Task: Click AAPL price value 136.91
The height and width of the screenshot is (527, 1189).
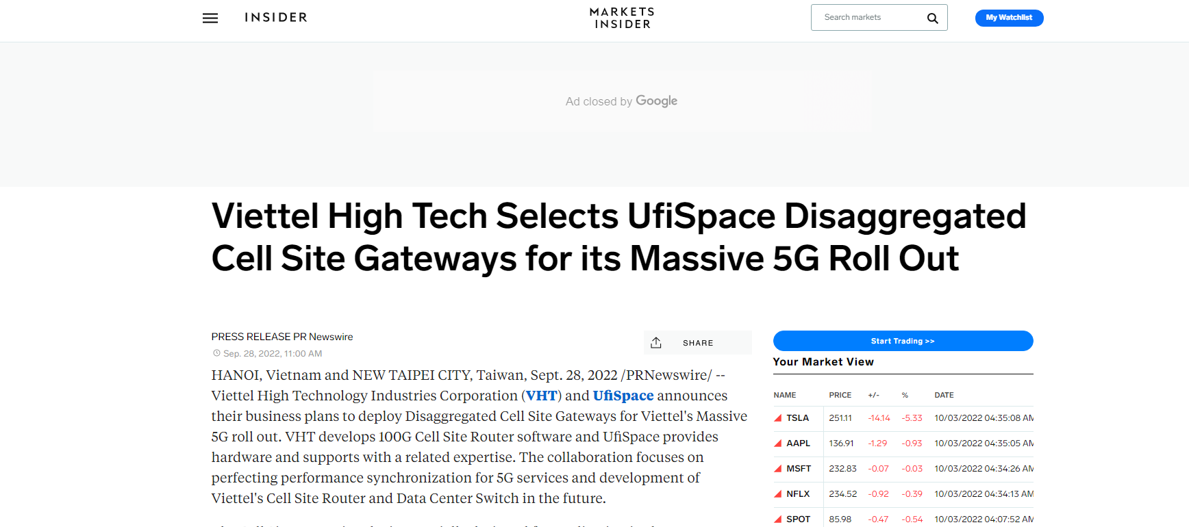Action: tap(841, 444)
